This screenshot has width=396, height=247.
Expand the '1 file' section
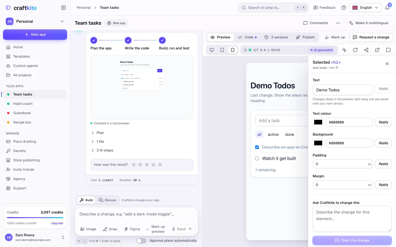[x=98, y=142]
